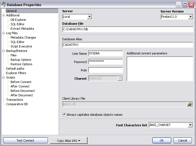Click into the Database File field
This screenshot has width=196, height=146.
tap(128, 29)
